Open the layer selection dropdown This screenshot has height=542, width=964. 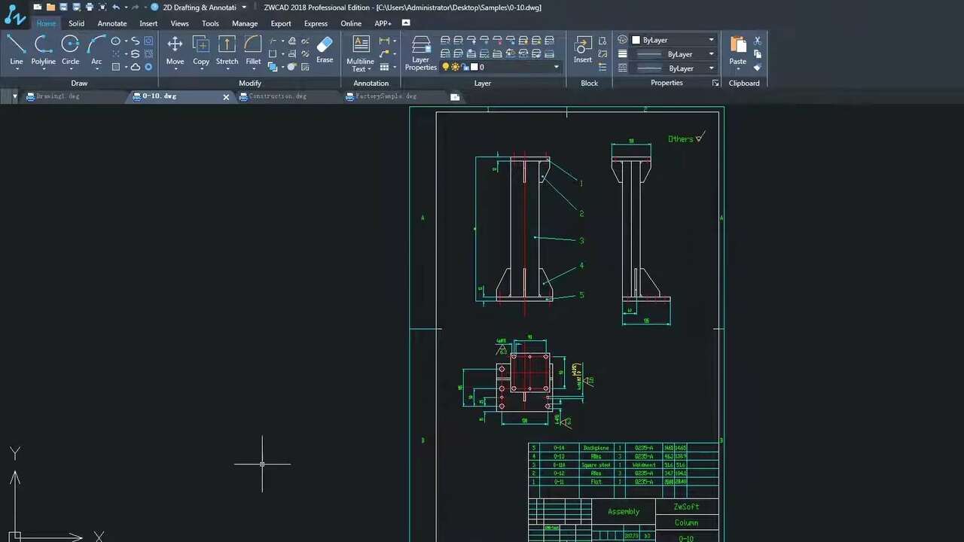[557, 67]
